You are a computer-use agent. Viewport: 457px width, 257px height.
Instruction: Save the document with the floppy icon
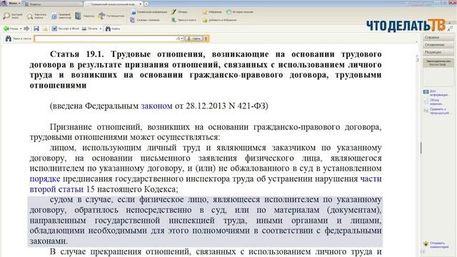click(x=36, y=29)
